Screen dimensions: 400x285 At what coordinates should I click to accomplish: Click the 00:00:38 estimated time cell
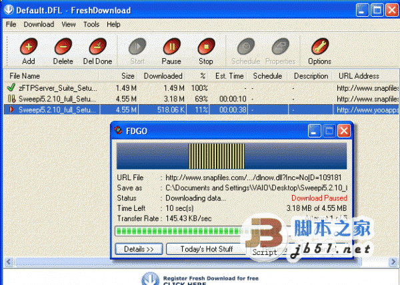pyautogui.click(x=233, y=110)
